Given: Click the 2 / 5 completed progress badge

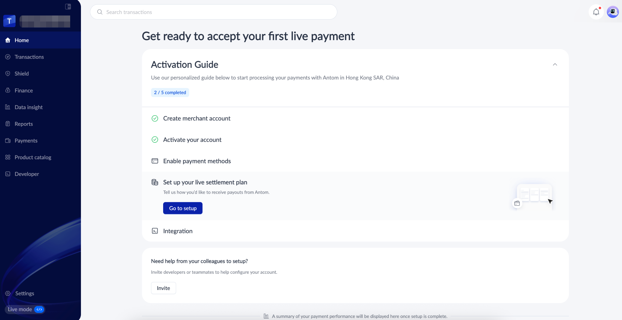Looking at the screenshot, I should pyautogui.click(x=170, y=92).
